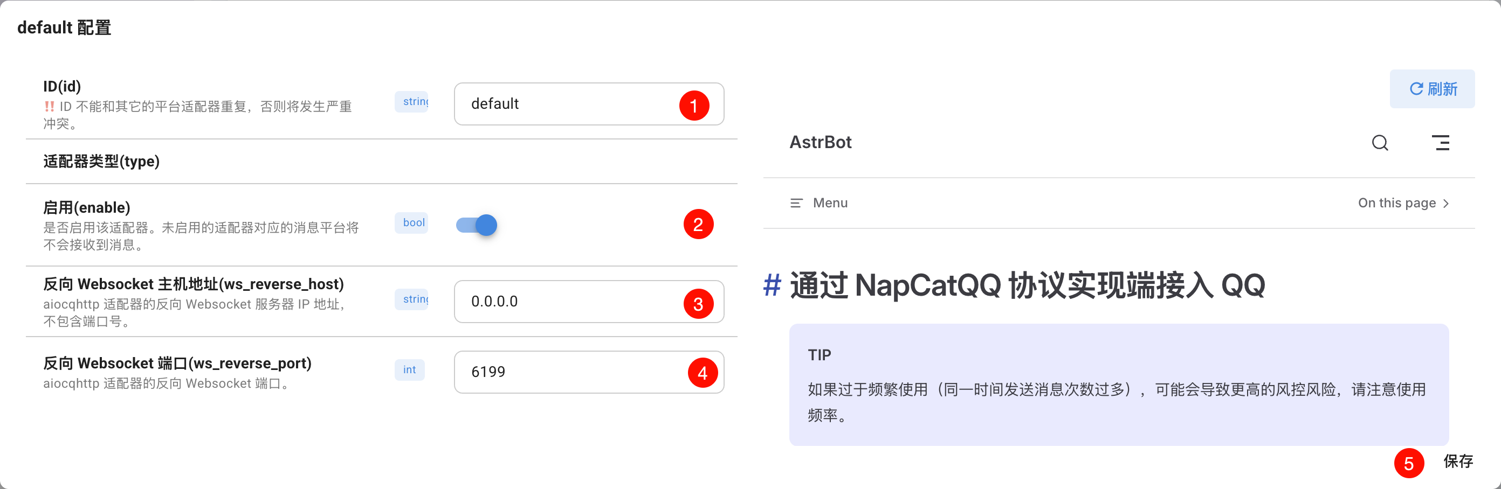The height and width of the screenshot is (489, 1501).
Task: Click the hamburger icon next to Menu
Action: click(x=796, y=203)
